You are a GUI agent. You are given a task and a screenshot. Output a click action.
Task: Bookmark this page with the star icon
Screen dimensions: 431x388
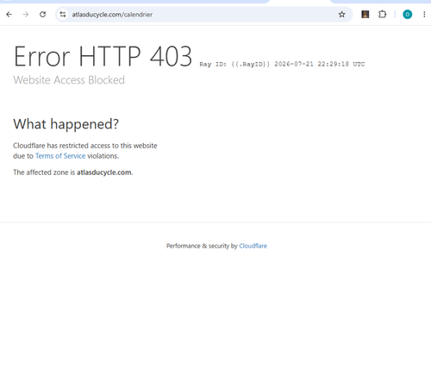[x=341, y=15]
